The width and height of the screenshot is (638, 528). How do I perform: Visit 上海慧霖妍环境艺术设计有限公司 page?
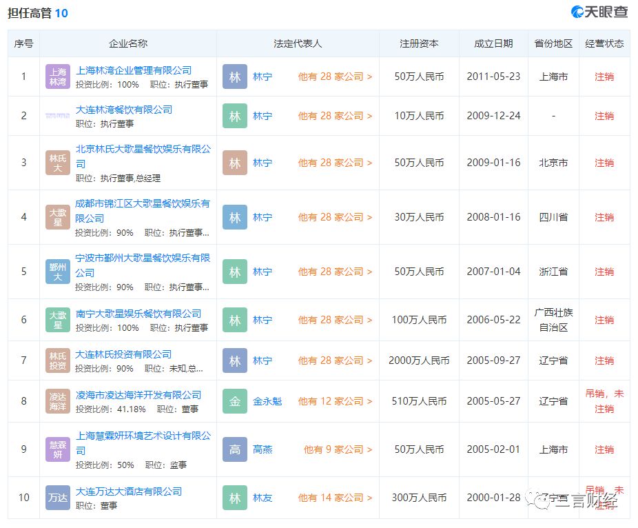click(x=143, y=443)
